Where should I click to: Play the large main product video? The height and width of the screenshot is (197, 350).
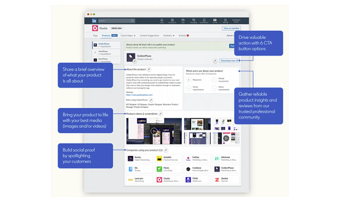(154, 131)
